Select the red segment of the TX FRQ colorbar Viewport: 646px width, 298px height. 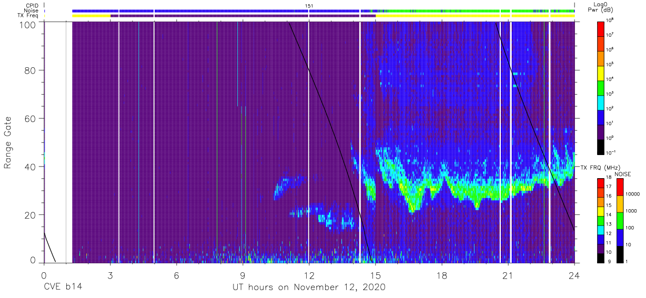pos(601,183)
